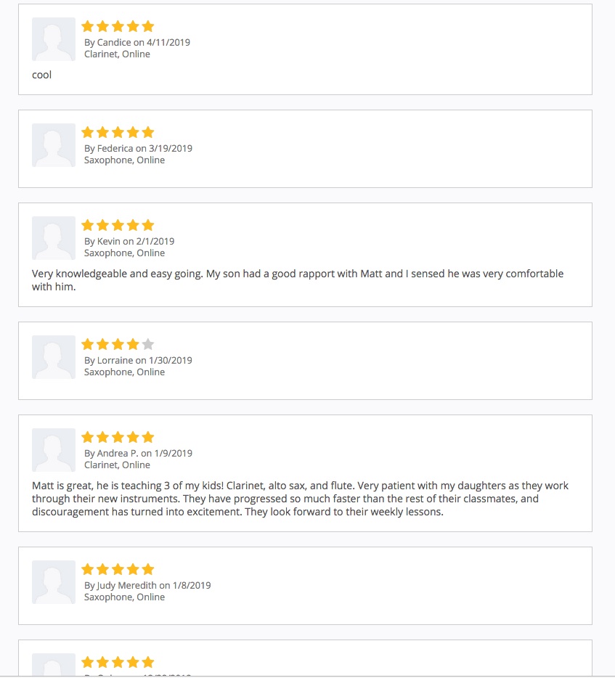Click the fourth star on Lorraine's review
Viewport: 615px width, 678px height.
pos(133,344)
